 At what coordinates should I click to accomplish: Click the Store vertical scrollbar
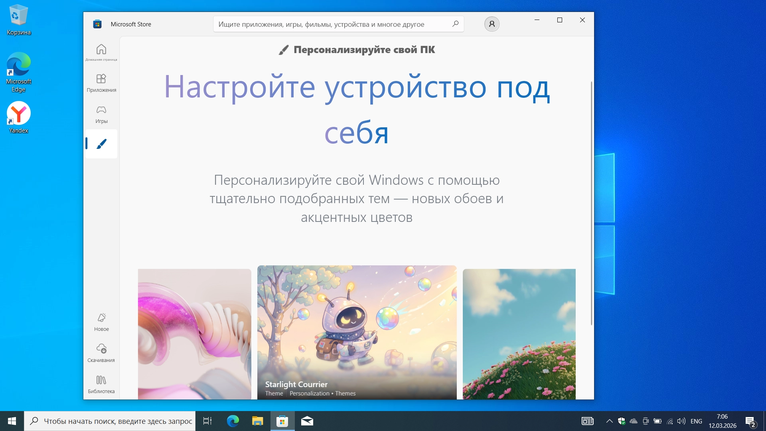point(591,203)
